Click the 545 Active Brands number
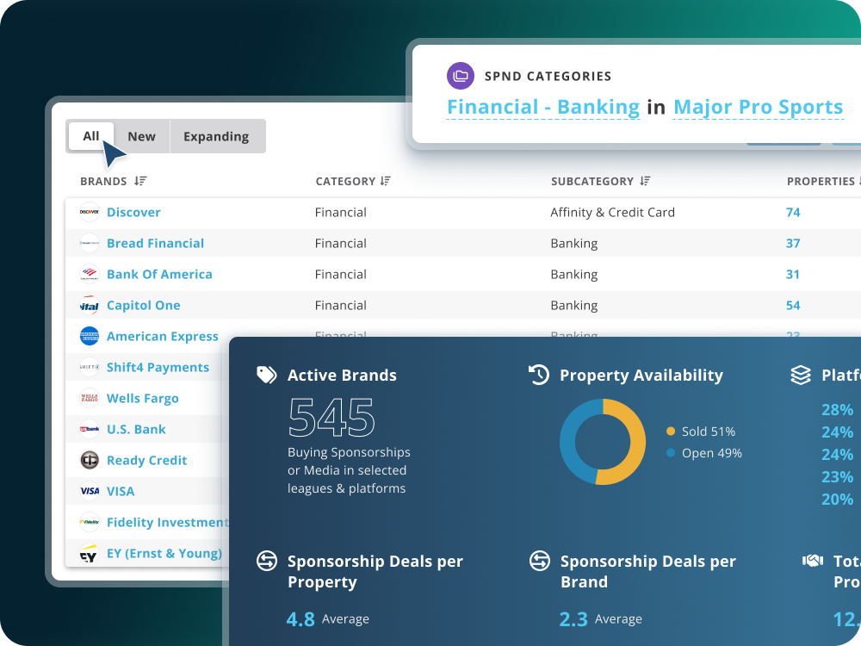The width and height of the screenshot is (861, 646). [331, 418]
